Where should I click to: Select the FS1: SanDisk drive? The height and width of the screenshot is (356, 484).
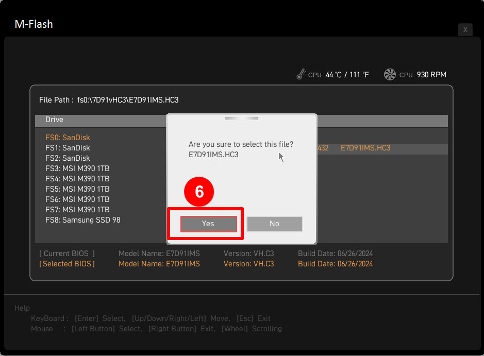[68, 148]
